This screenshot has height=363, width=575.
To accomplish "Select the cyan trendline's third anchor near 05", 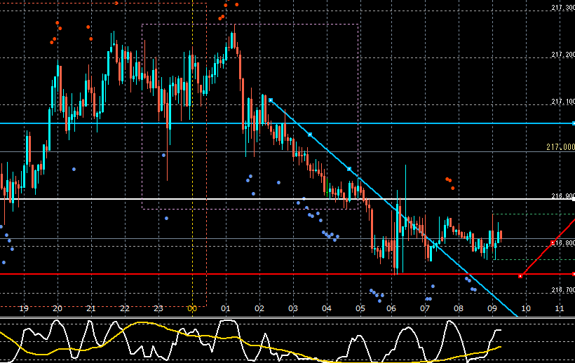I will (x=349, y=169).
